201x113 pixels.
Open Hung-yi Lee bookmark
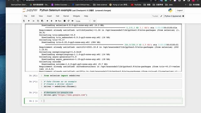tap(119, 5)
